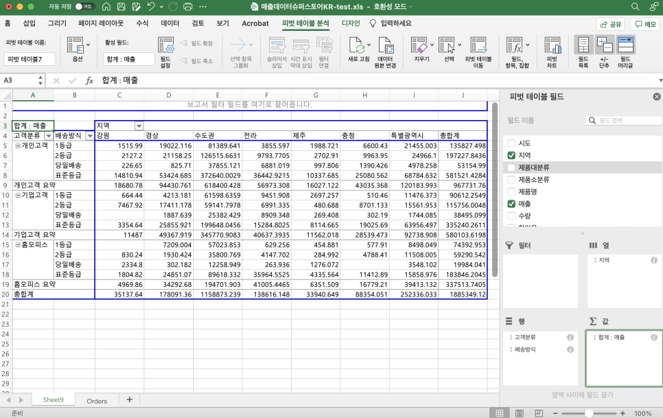The image size is (663, 418).
Task: Check the 제품소분류 field checkbox
Action: tap(511, 180)
